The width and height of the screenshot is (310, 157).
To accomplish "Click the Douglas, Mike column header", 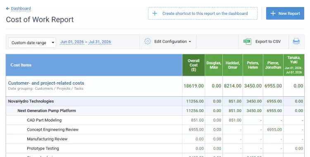I will (x=214, y=65).
